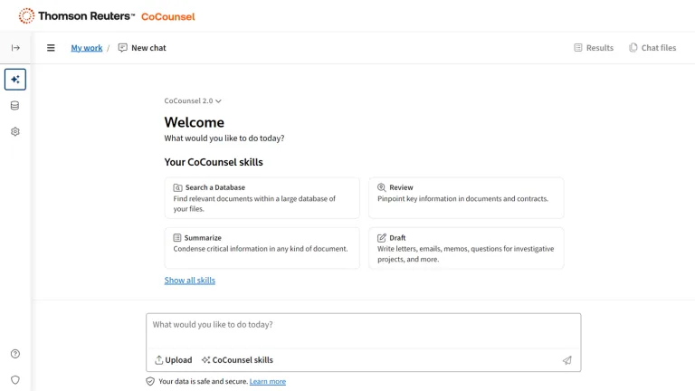This screenshot has width=695, height=391.
Task: Open the Results panel
Action: 594,48
